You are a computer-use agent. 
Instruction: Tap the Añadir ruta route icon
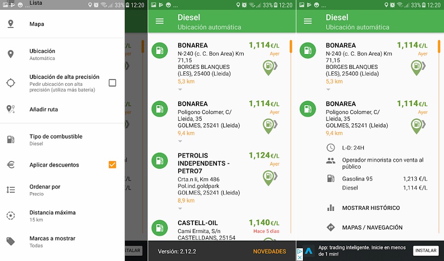point(10,109)
